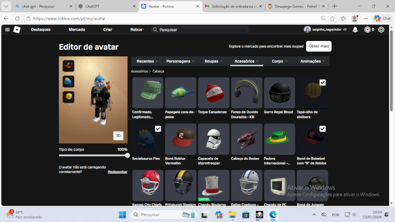Expand the Animações dropdown

tap(313, 61)
